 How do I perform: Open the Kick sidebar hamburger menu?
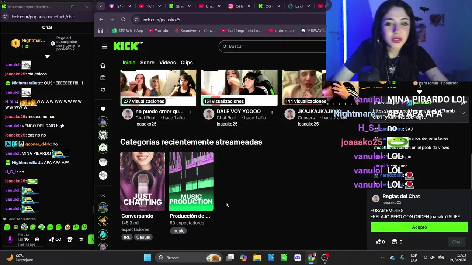point(104,46)
